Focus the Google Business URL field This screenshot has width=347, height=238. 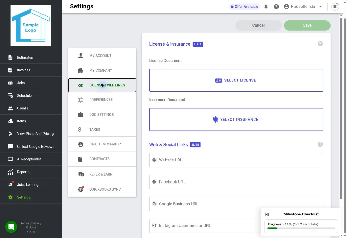click(x=236, y=204)
